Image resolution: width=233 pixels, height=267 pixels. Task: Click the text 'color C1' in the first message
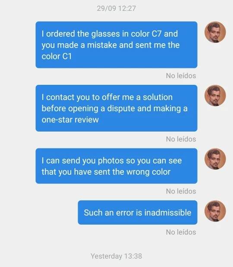pyautogui.click(x=57, y=56)
